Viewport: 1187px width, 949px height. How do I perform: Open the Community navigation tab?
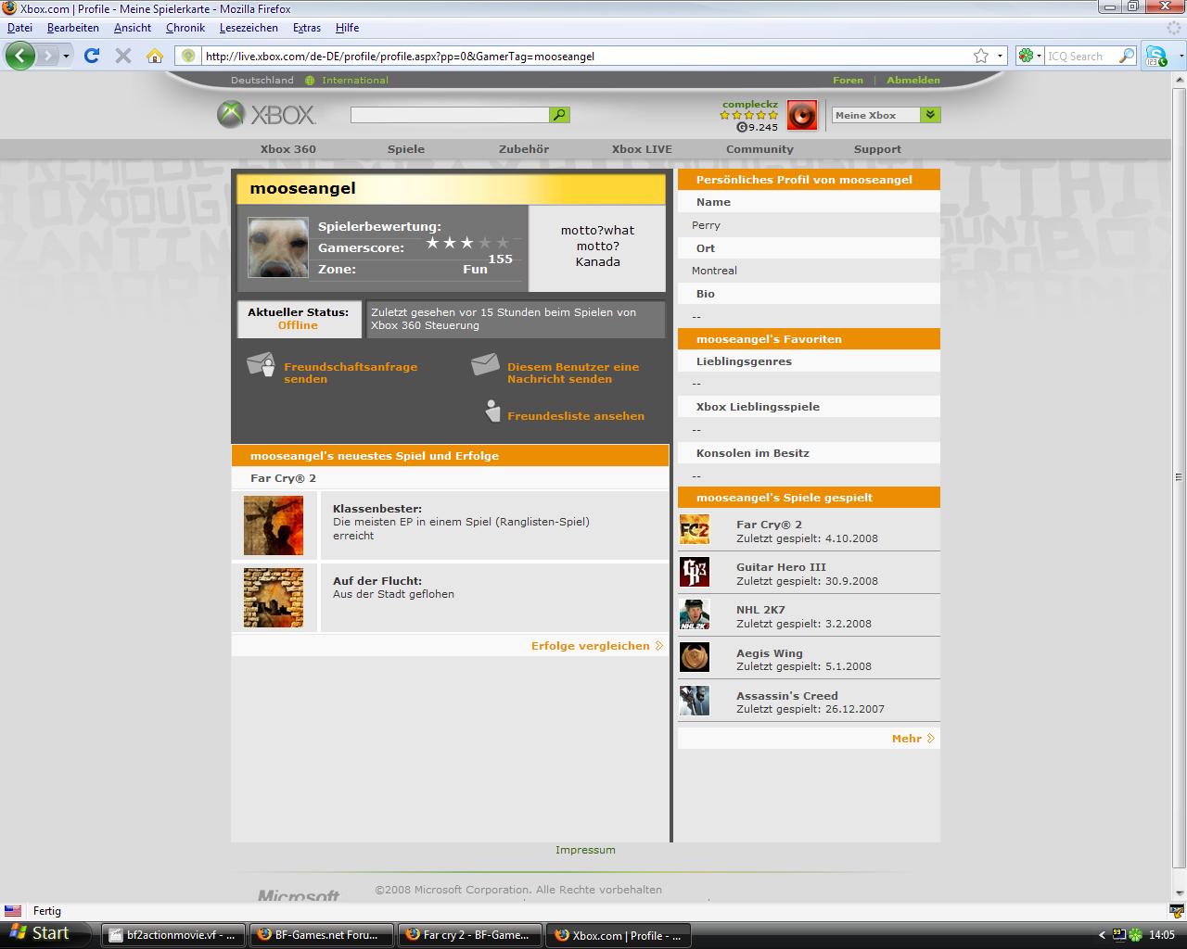click(x=759, y=149)
